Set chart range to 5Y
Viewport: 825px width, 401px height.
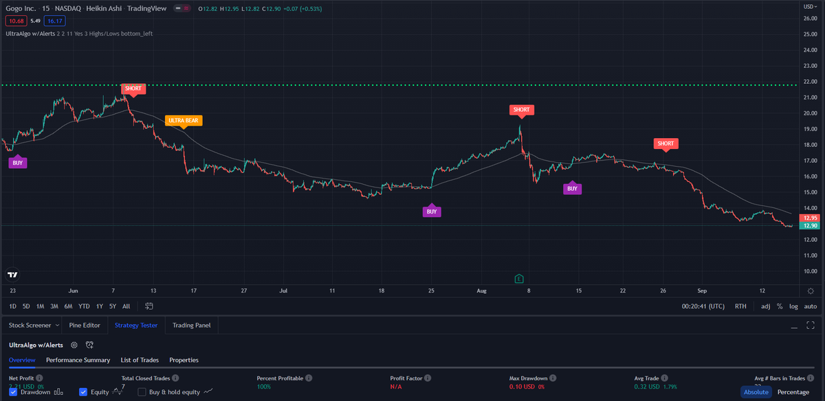click(x=112, y=306)
